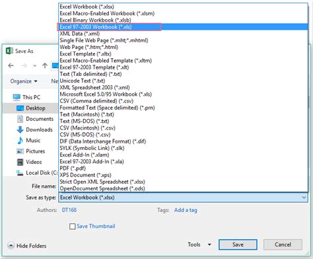
Task: Choose Excel Binary Workbook (*.xlsb)
Action: pyautogui.click(x=183, y=20)
